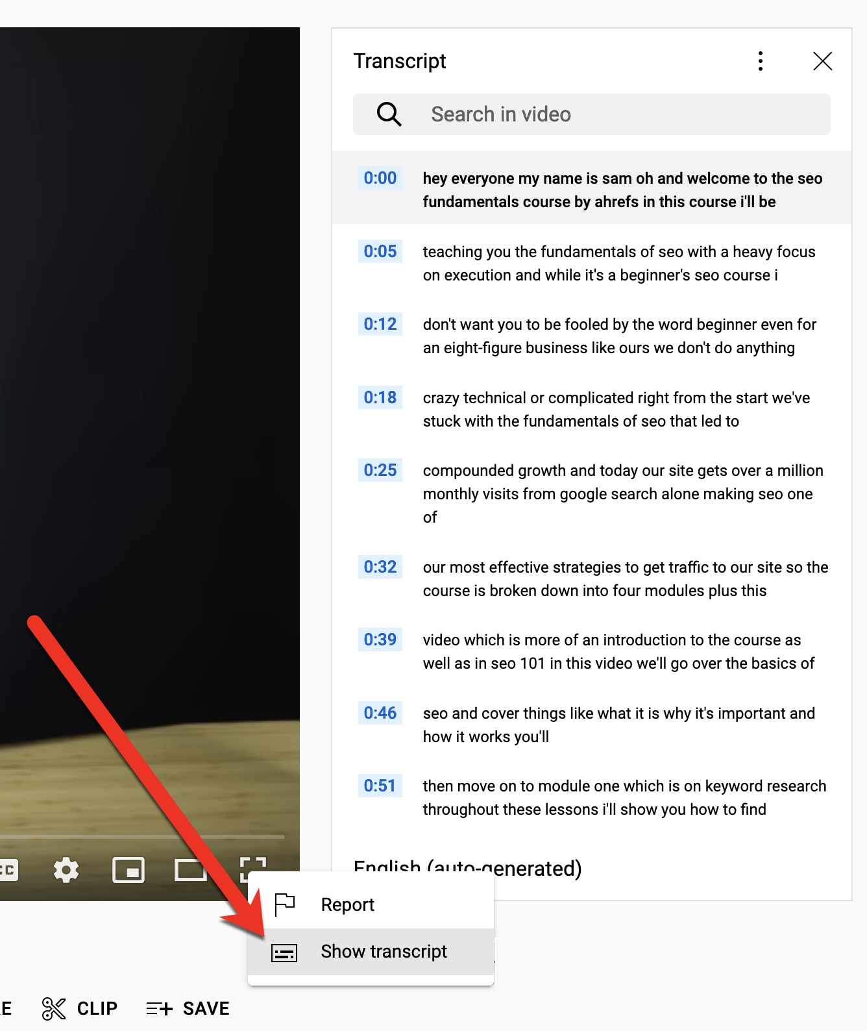
Task: Close the Transcript panel
Action: 822,61
